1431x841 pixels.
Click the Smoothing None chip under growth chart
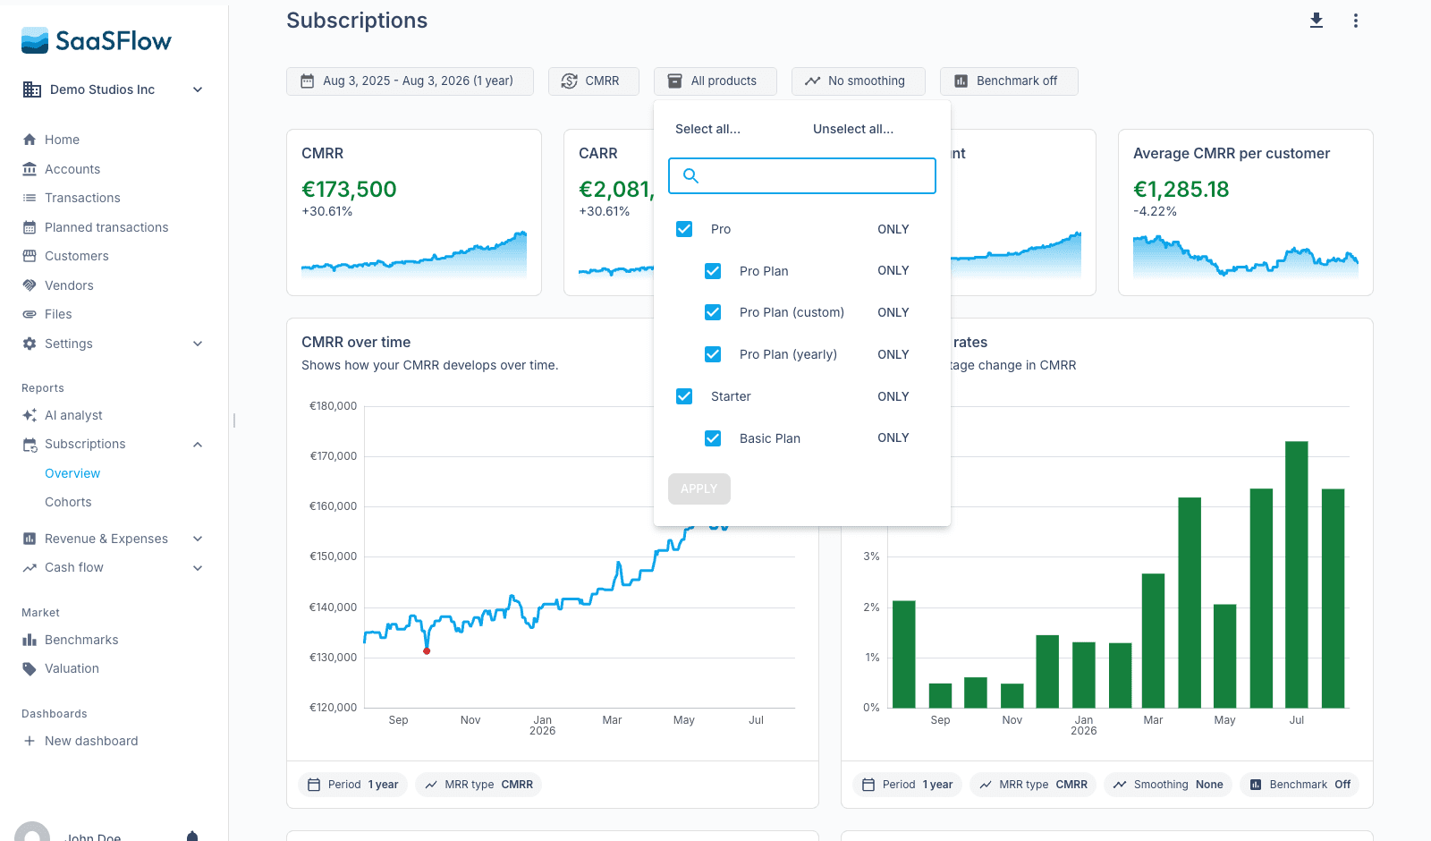tap(1168, 785)
